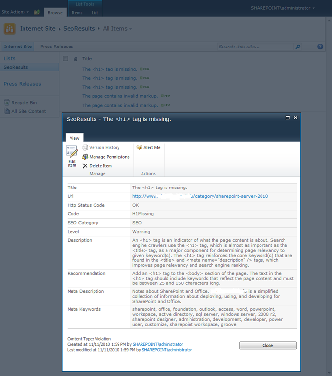Switch to the List ribbon tab

pos(95,13)
